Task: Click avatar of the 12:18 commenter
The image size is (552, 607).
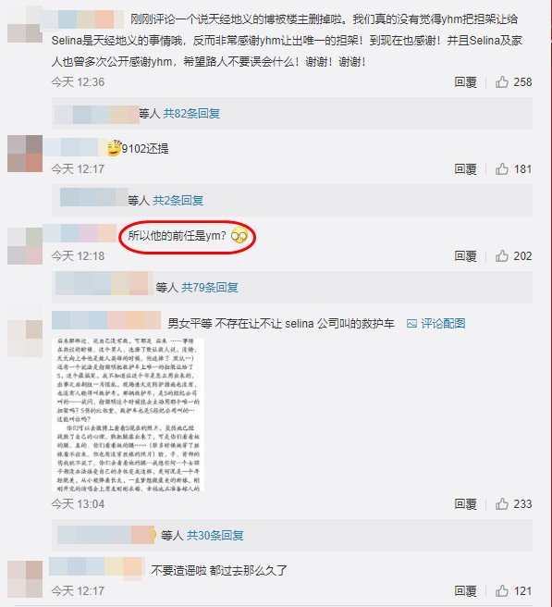Action: (x=25, y=246)
